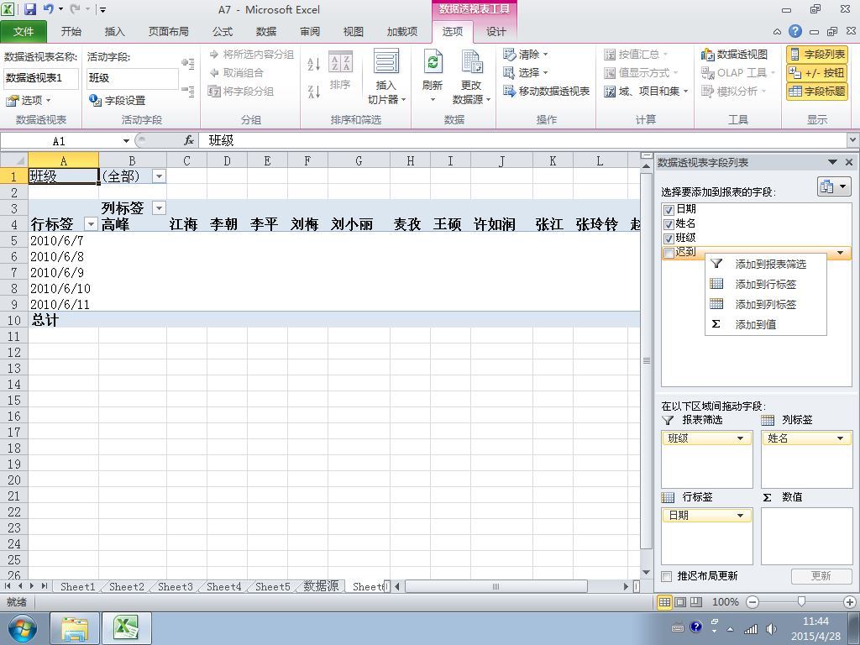Click Change Data Source (更改数据源) icon
Screen dimensions: 860x645
pos(471,62)
